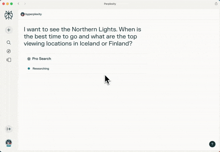Click the Perplexity window title

tap(110, 4)
